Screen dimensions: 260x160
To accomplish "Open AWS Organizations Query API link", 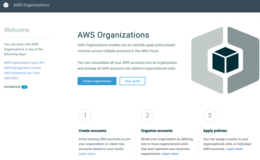I will point(24,63).
